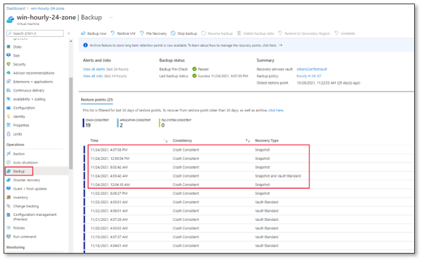Click the Dashboard breadcrumb link
Image resolution: width=422 pixels, height=260 pixels.
click(x=16, y=9)
